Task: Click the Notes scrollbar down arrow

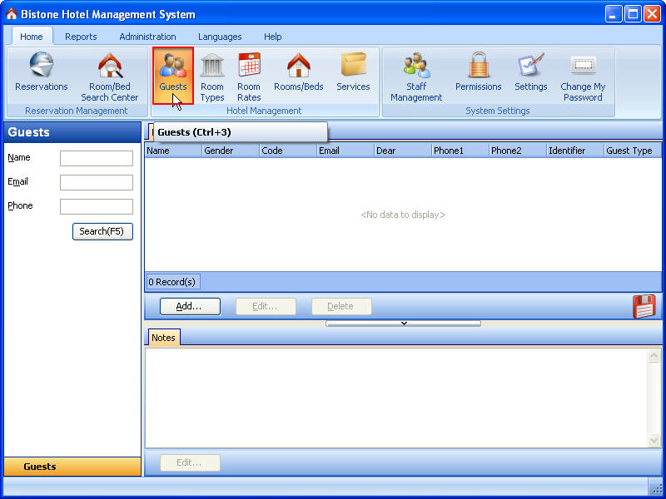Action: [654, 439]
